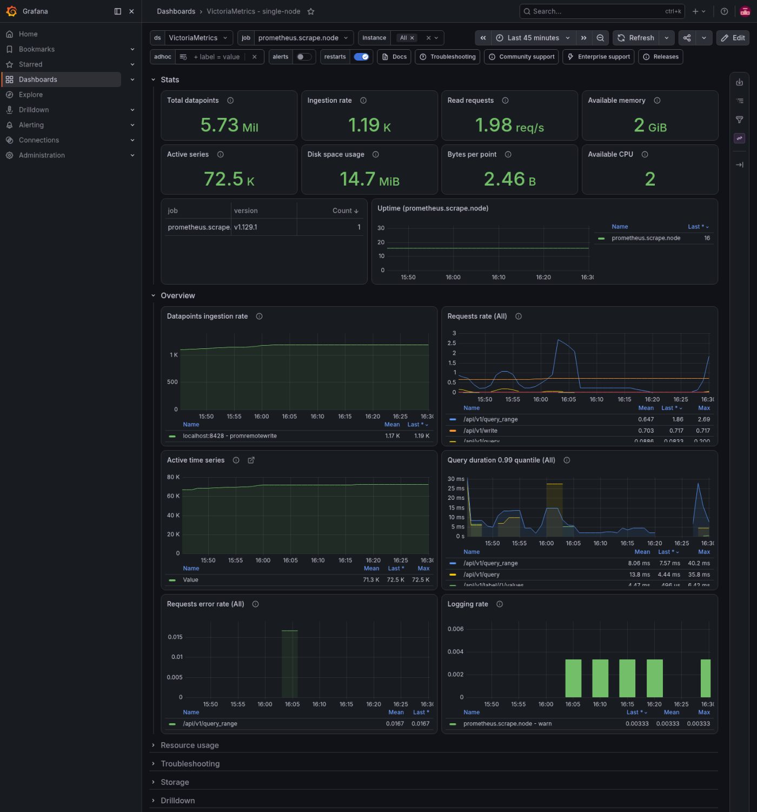
Task: Click the Grafana logo icon
Action: (x=11, y=11)
